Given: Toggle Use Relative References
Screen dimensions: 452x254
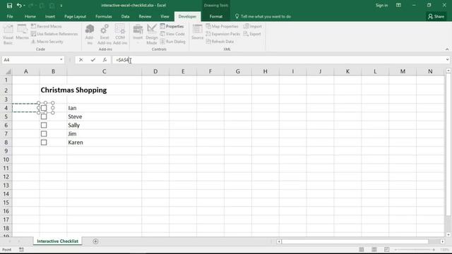Looking at the screenshot, I should (x=54, y=34).
